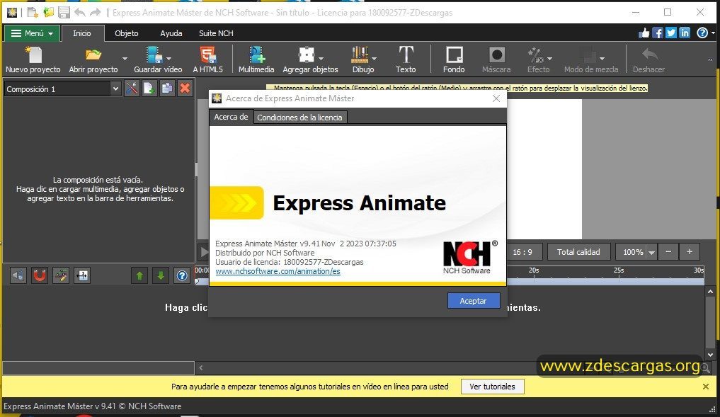Click the Agregar objetos icon
The image size is (720, 417).
coord(307,55)
